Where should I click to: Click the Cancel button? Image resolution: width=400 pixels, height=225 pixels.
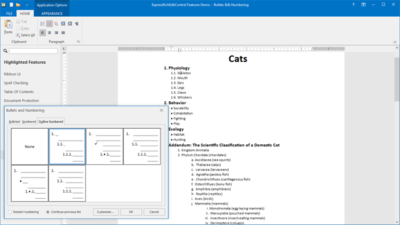point(154,212)
